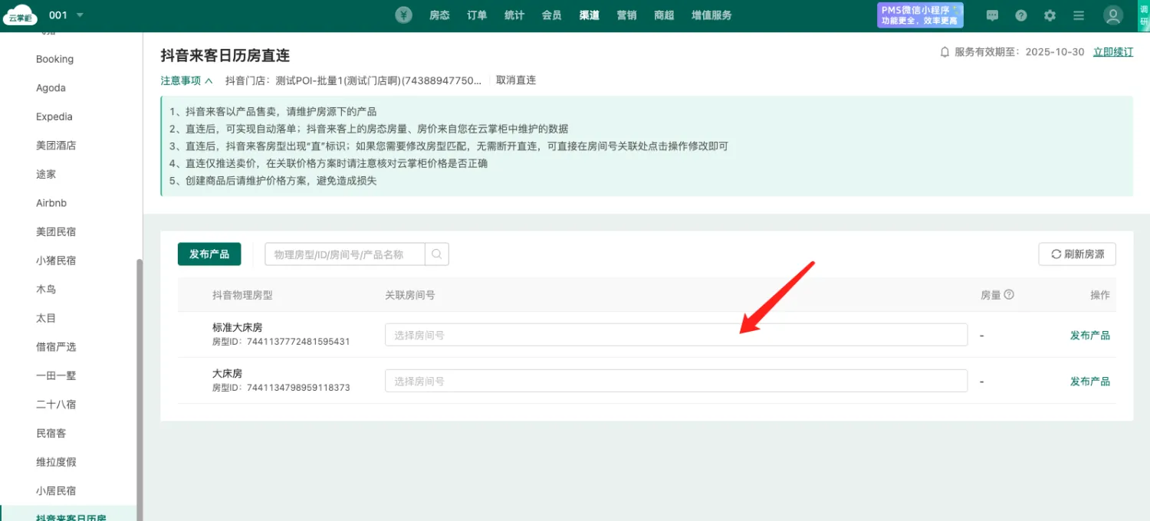Click the 抖音门店 测试POI-批量1 store name
Viewport: 1150px width, 521px height.
353,80
